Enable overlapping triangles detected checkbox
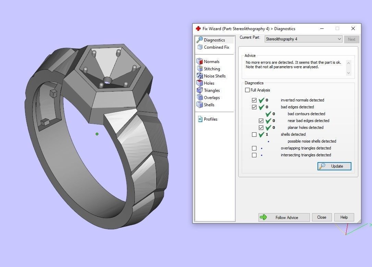Viewport: 372px width, 267px height. pos(254,148)
